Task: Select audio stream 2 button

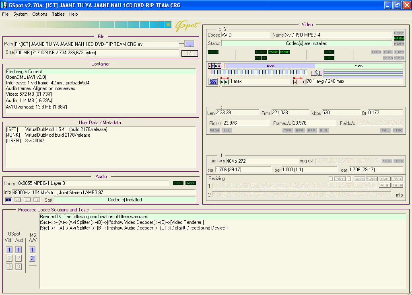Action: [x=18, y=200]
